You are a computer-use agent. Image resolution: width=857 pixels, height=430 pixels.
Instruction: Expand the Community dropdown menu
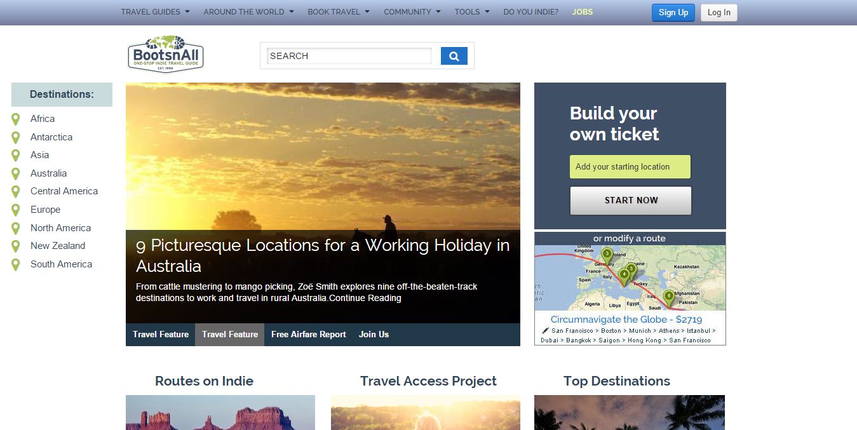412,11
